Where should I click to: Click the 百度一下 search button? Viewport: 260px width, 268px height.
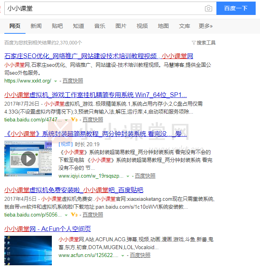[236, 8]
